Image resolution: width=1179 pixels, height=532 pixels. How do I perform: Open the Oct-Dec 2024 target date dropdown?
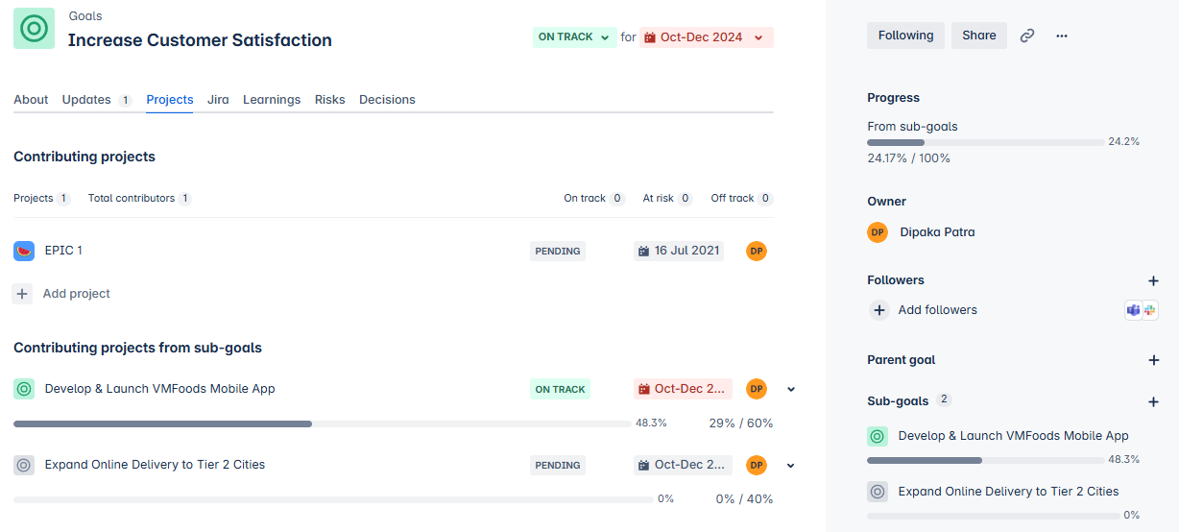tap(707, 37)
